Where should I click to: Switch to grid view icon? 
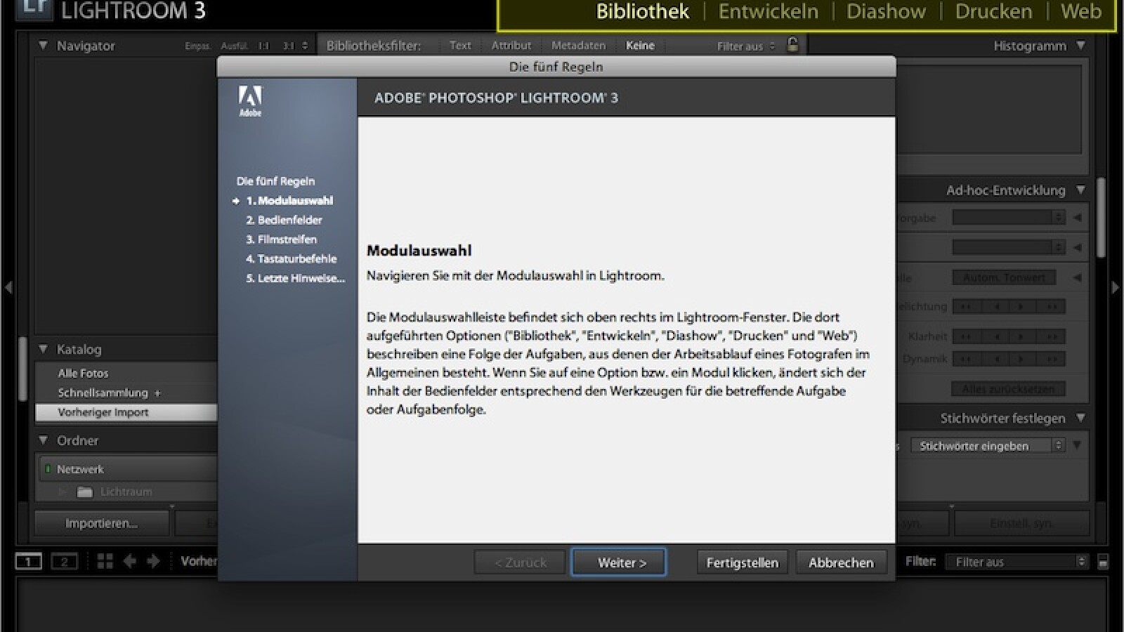[105, 561]
